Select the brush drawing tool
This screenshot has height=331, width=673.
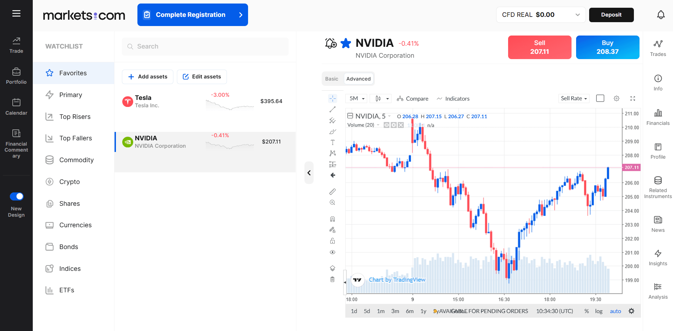[332, 132]
